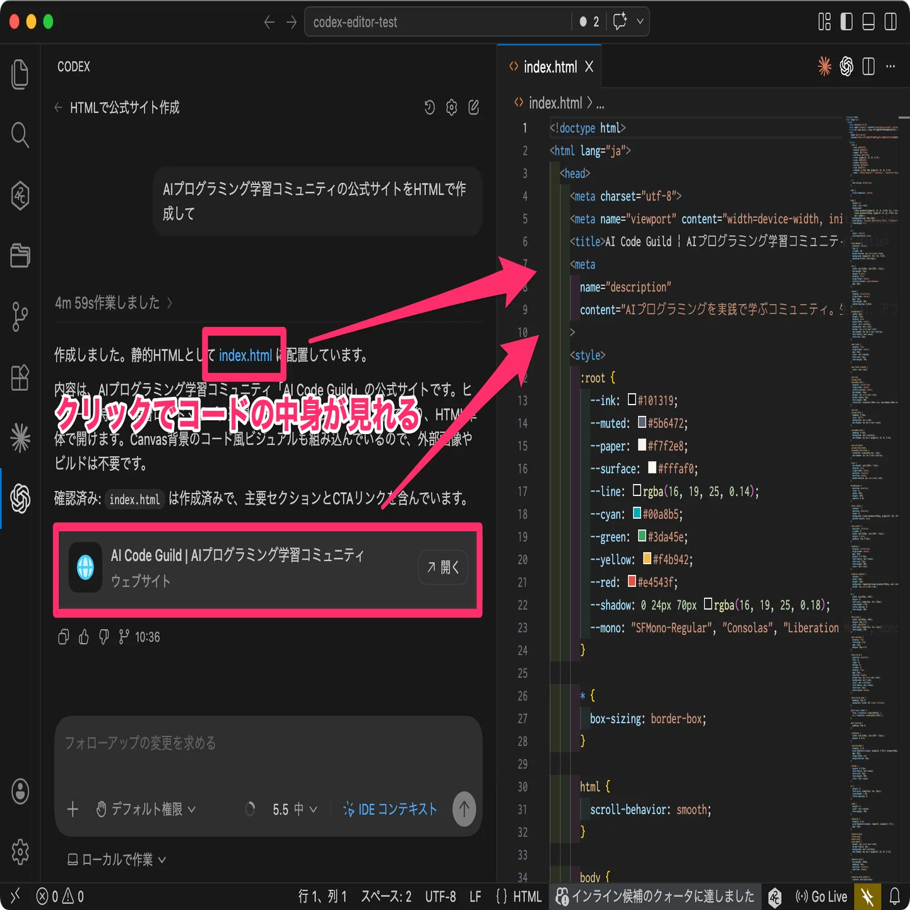Image resolution: width=910 pixels, height=910 pixels.
Task: Split the editor to the right
Action: tap(869, 66)
